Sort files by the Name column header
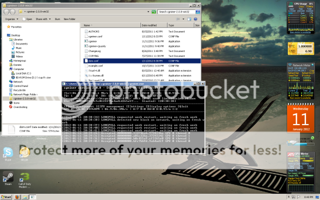Image resolution: width=320 pixels, height=200 pixels. coord(87,24)
